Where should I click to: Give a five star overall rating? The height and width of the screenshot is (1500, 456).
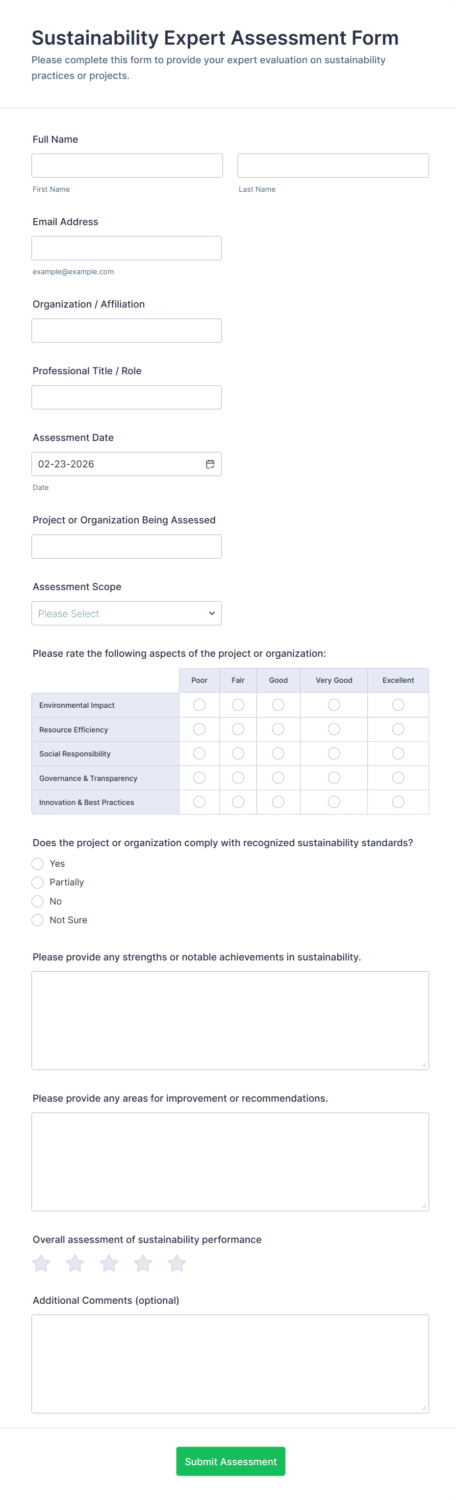click(x=177, y=1264)
